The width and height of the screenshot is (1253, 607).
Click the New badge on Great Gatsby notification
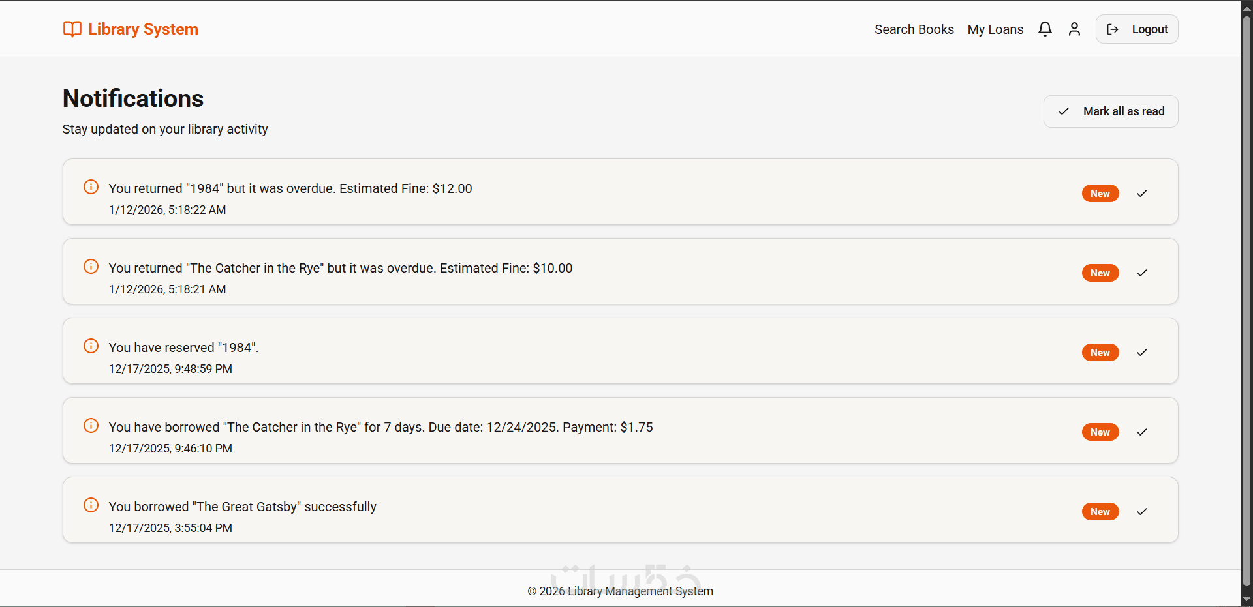click(x=1100, y=512)
